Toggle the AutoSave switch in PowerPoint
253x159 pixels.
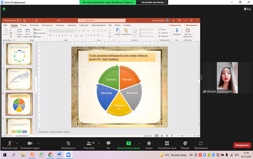(x=19, y=20)
